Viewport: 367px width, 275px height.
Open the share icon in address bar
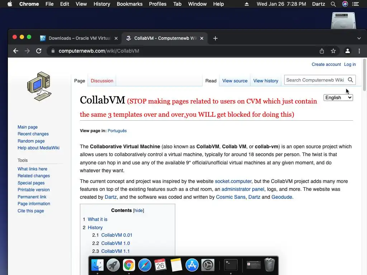pyautogui.click(x=322, y=51)
